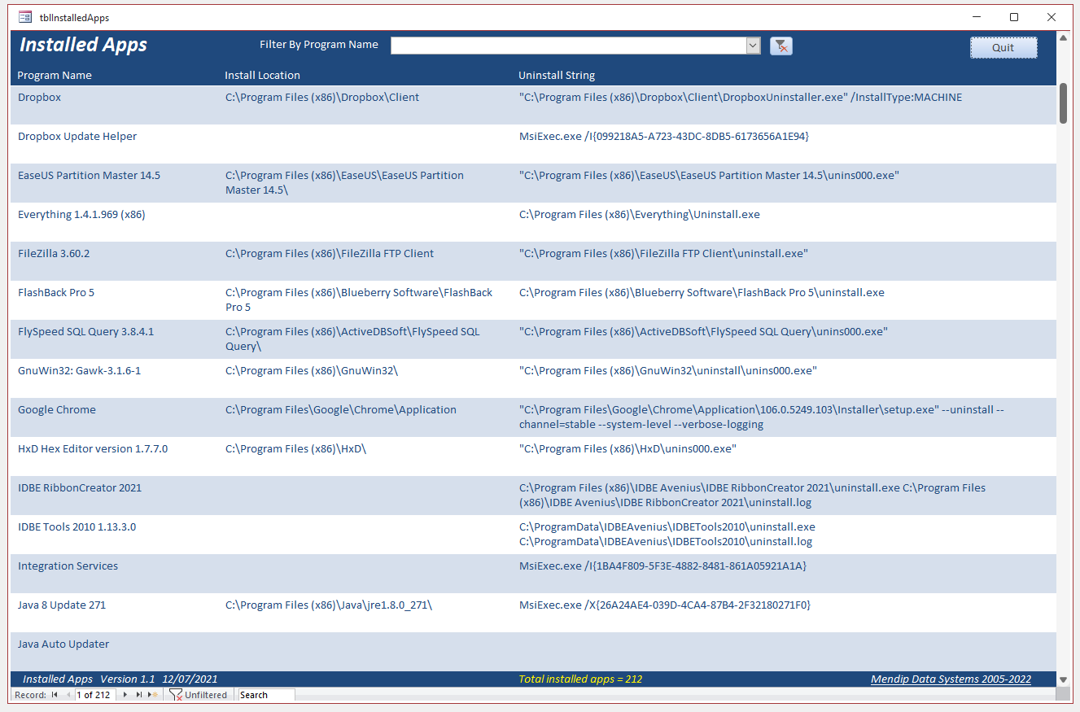Click the Quit button
The height and width of the screenshot is (712, 1080).
point(1003,47)
